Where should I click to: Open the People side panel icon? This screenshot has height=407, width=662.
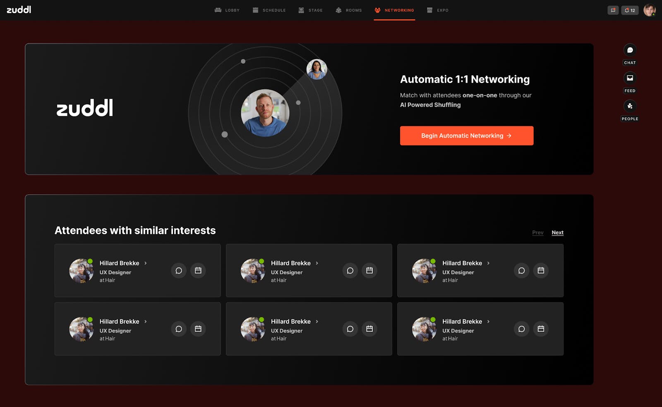pos(630,106)
